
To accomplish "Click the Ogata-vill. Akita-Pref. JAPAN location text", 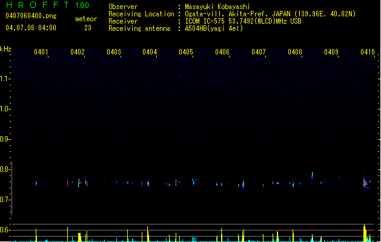I will pyautogui.click(x=270, y=14).
